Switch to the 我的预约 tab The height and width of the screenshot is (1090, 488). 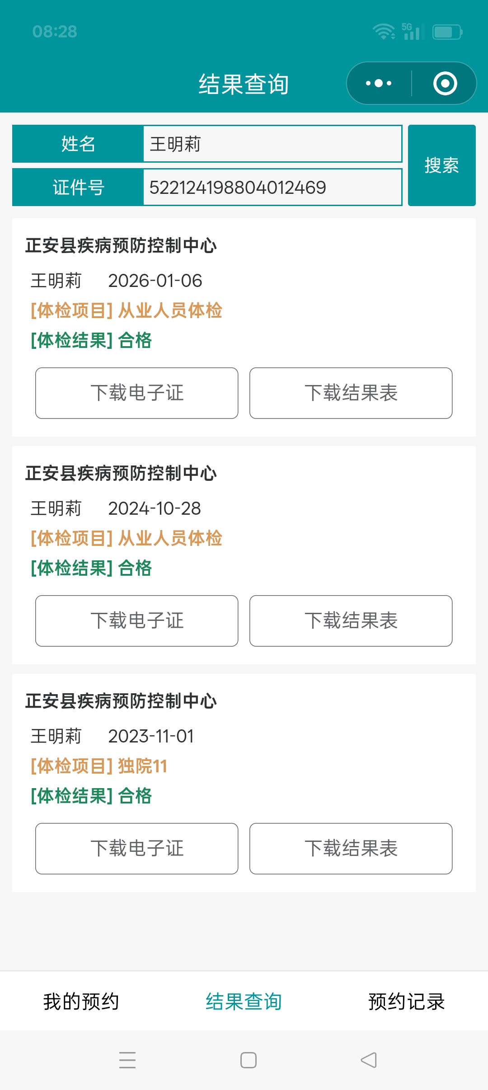coord(81,1001)
